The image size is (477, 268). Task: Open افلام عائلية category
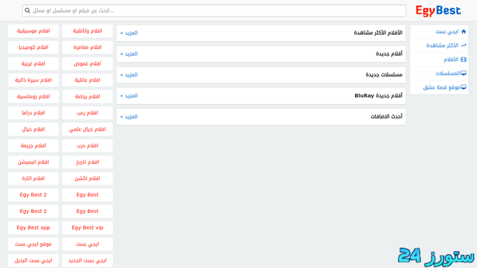tap(87, 80)
